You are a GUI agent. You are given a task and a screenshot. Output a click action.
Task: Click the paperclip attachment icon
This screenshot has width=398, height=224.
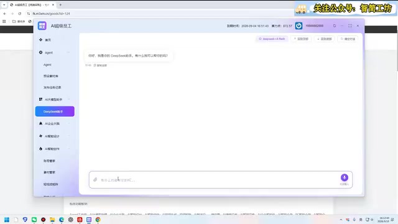tap(95, 180)
